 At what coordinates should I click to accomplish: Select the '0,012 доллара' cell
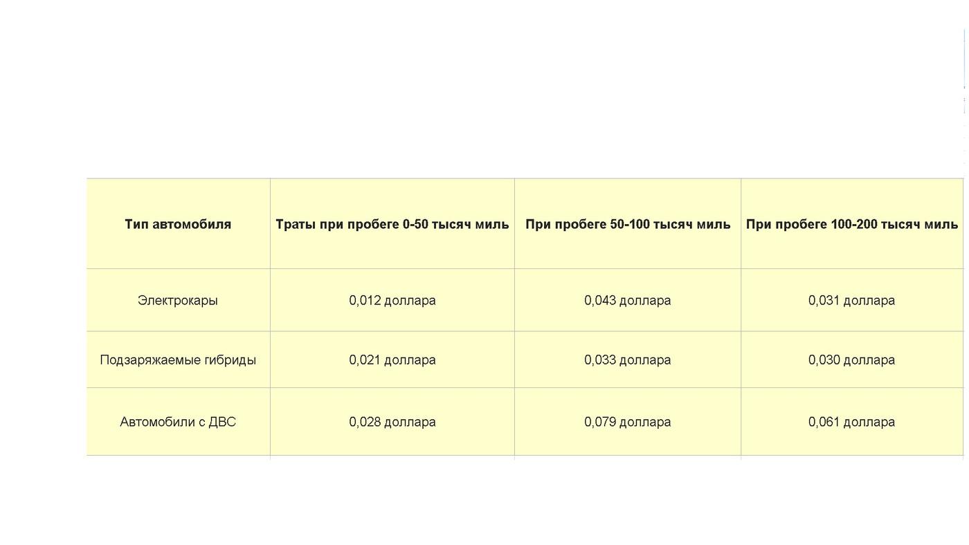392,300
